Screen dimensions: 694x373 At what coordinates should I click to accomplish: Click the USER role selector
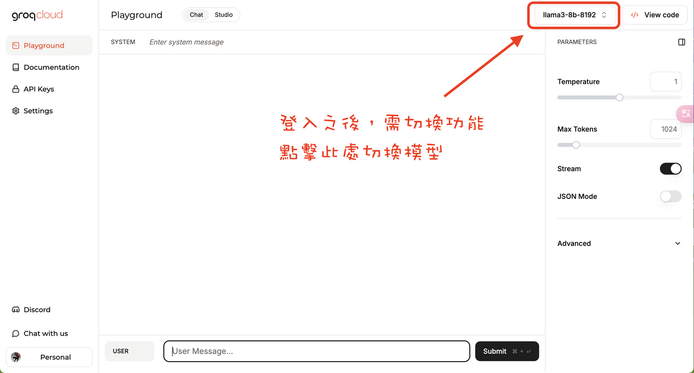130,351
